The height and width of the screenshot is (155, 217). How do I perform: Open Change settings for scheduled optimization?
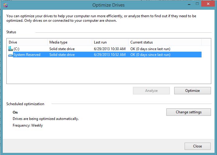pos(189,112)
